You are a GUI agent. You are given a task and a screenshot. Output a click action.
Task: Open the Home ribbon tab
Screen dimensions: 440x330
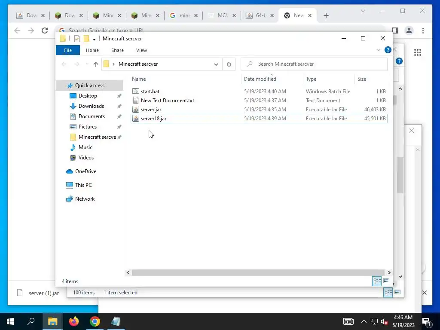[x=92, y=50]
